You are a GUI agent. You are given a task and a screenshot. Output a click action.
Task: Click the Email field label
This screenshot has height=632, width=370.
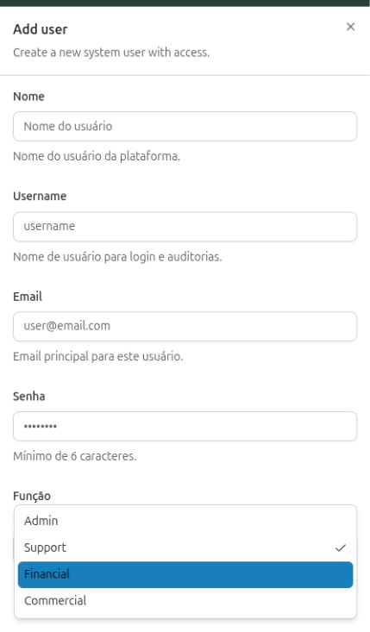(x=28, y=297)
